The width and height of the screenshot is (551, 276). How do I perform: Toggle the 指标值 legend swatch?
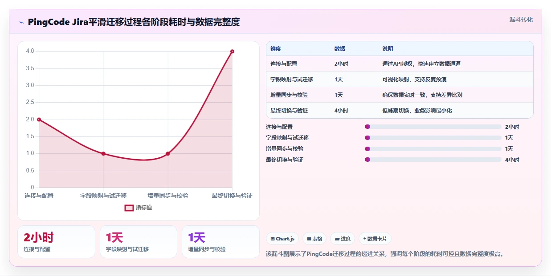point(129,208)
